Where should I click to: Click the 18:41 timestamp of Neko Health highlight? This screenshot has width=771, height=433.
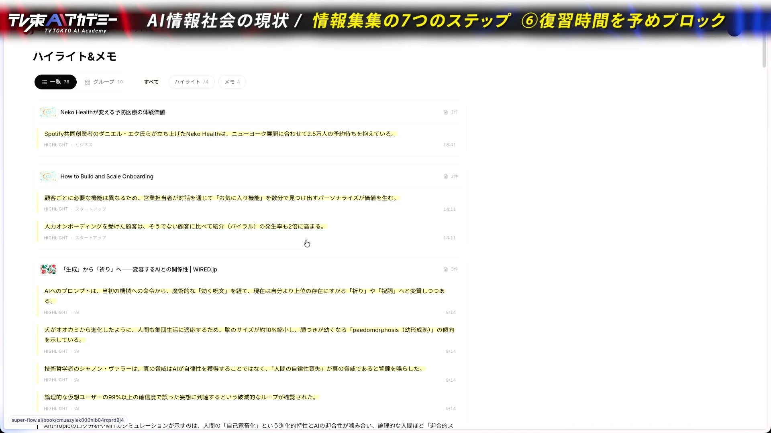(x=449, y=145)
